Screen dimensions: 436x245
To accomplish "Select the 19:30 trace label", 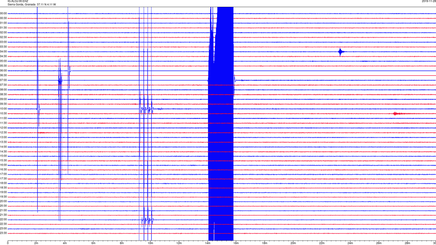I will click(x=3, y=196).
